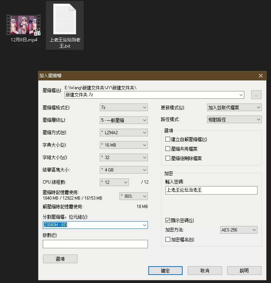271x283 pixels.
Task: Select the 12月8日.mp4 video file icon
Action: pos(24,25)
